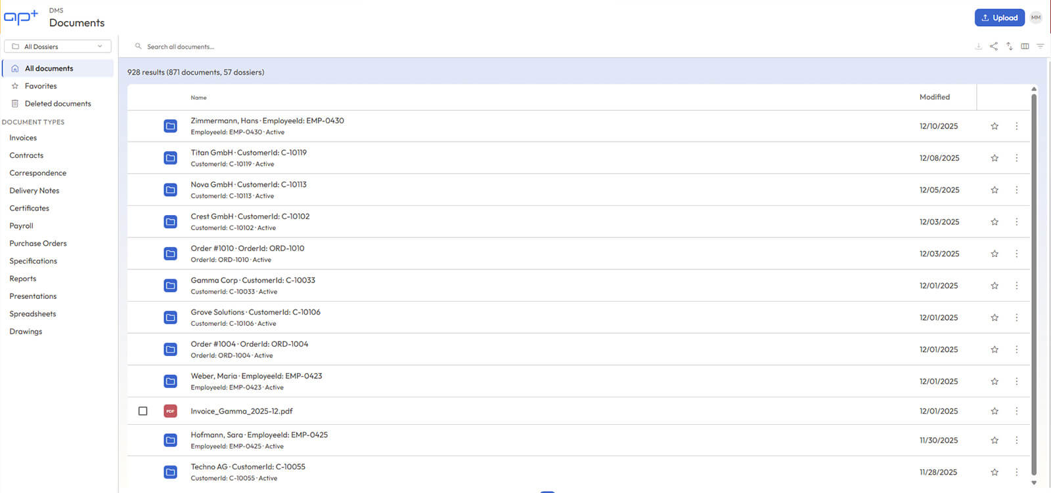Sort by the Modified column header
Screen dimensions: 1051x493
coord(935,97)
